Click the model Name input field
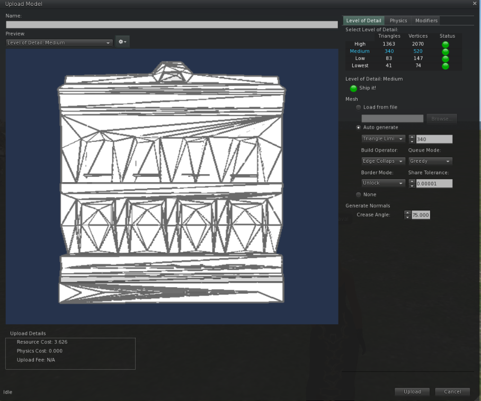 [x=172, y=25]
